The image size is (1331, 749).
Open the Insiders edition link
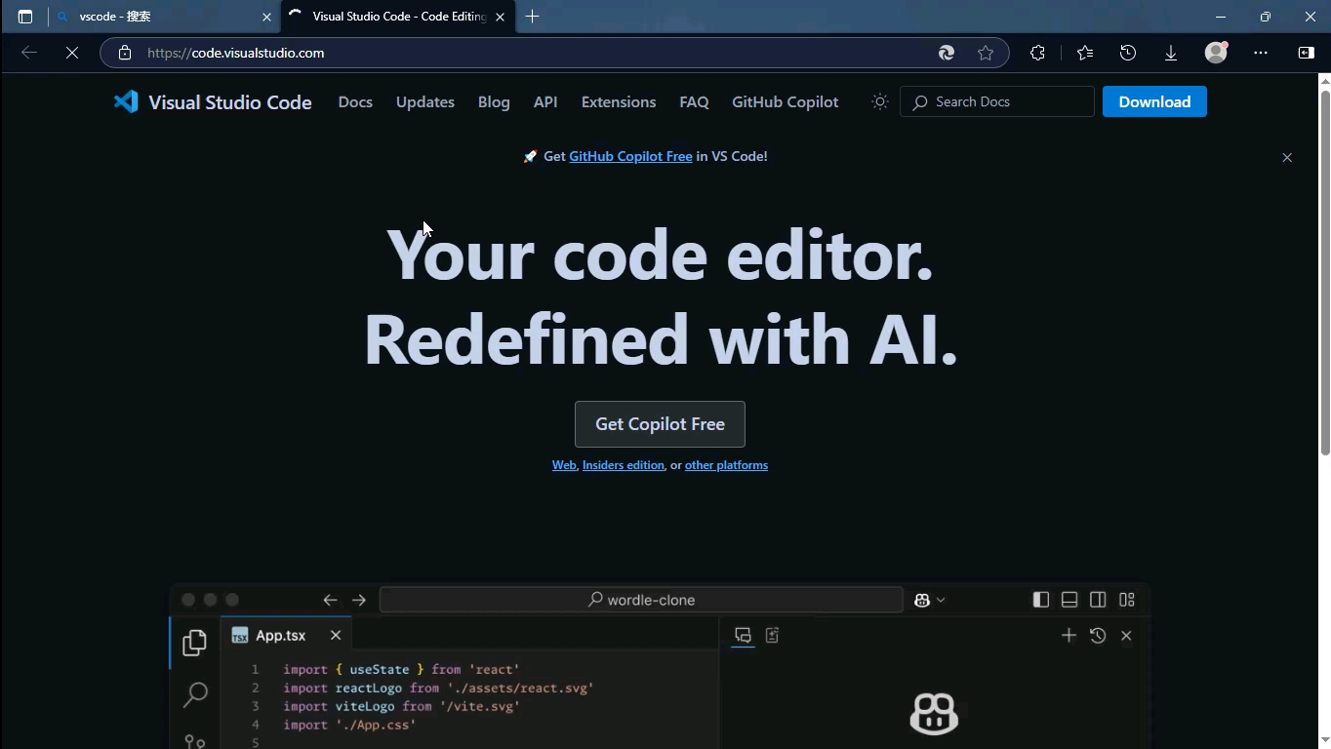tap(623, 465)
